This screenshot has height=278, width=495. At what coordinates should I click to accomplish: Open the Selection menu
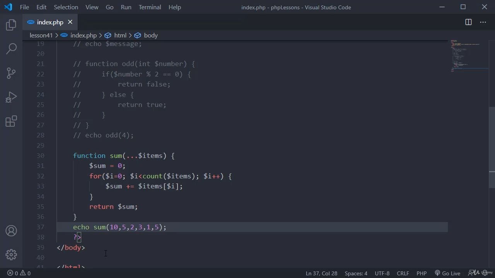point(66,7)
